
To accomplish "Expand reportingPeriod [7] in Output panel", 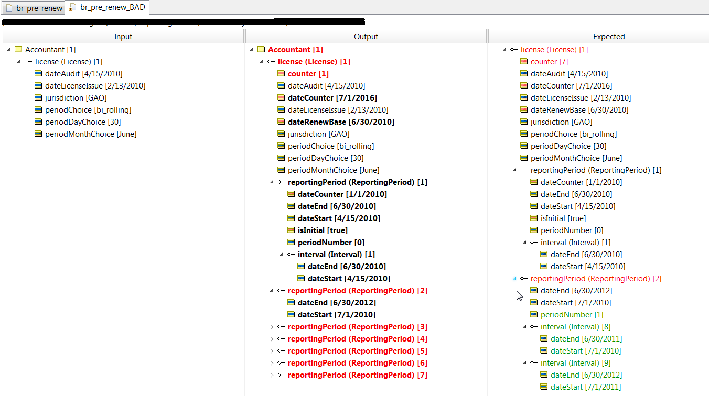I will (x=272, y=375).
